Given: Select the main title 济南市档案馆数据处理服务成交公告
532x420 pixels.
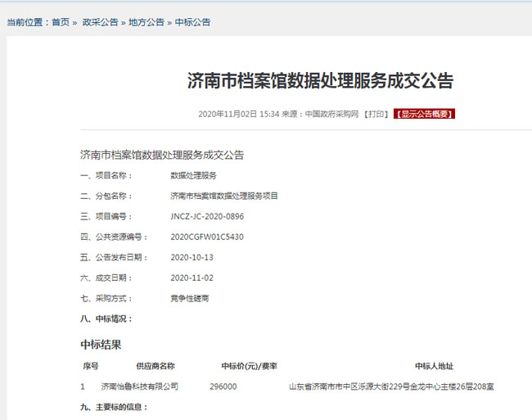Looking at the screenshot, I should [321, 81].
